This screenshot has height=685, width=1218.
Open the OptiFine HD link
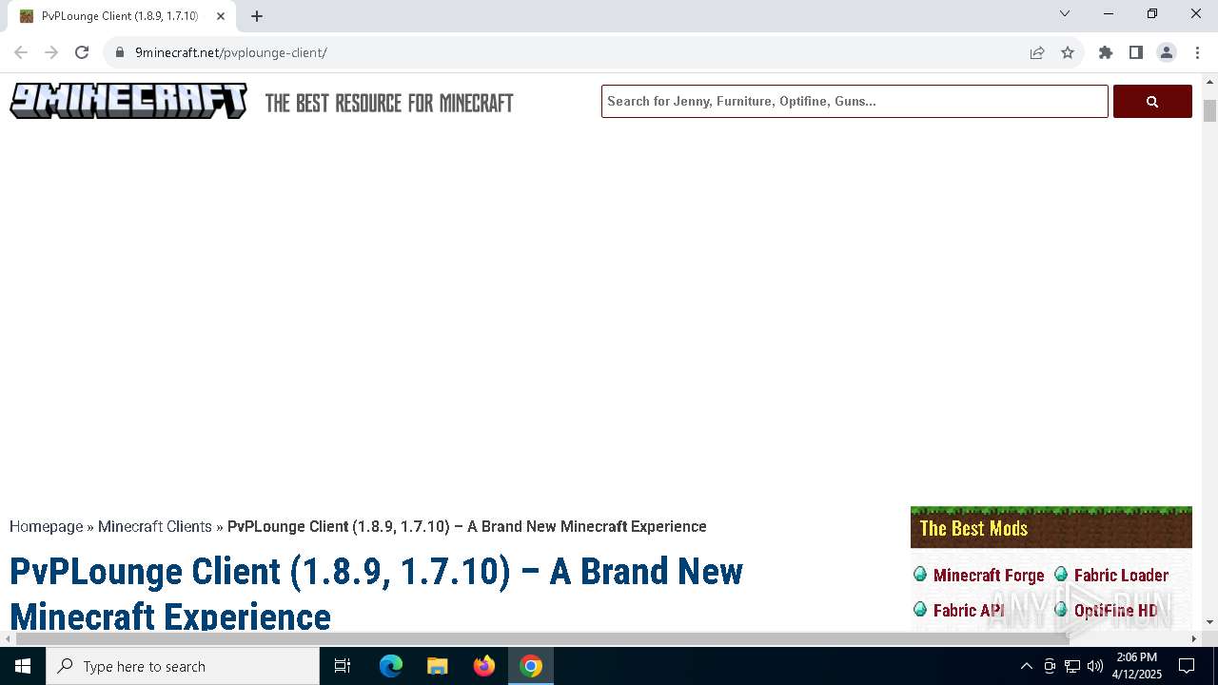(1116, 611)
